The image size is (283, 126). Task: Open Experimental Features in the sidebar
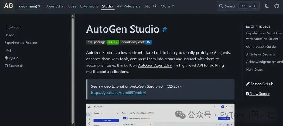21,43
